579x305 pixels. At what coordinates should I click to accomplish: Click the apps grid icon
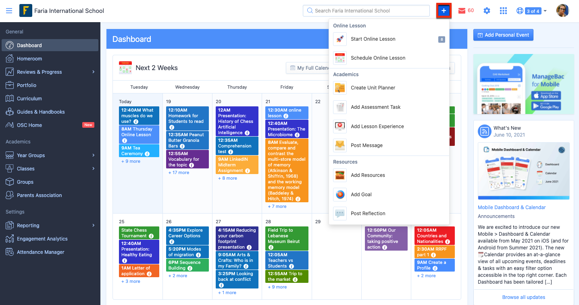[503, 10]
